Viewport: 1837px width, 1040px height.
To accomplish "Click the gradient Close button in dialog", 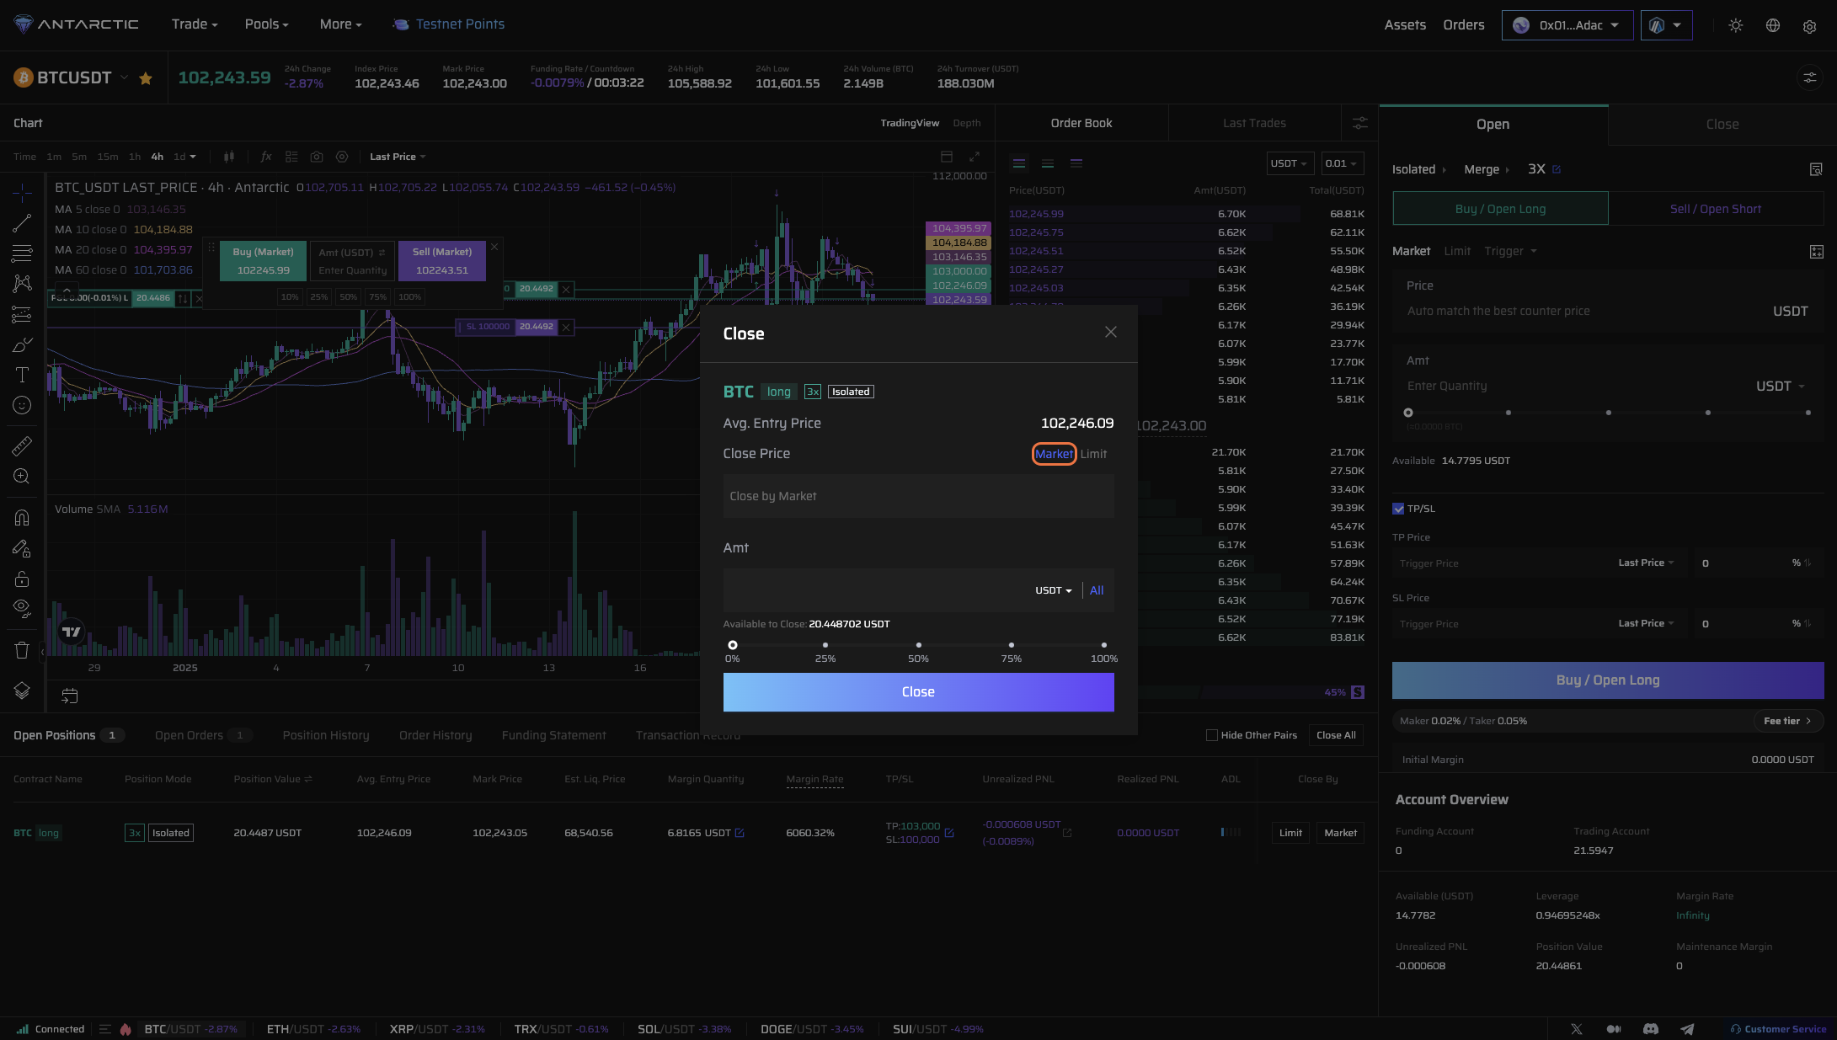I will (918, 692).
